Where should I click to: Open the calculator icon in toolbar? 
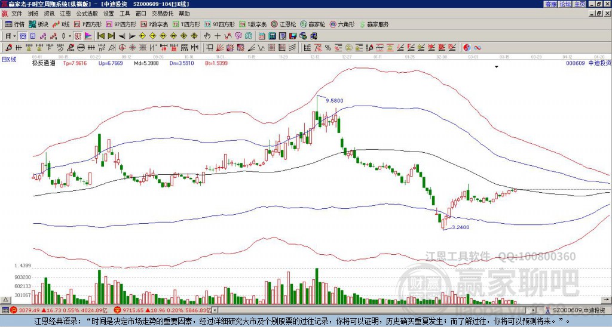[x=273, y=36]
